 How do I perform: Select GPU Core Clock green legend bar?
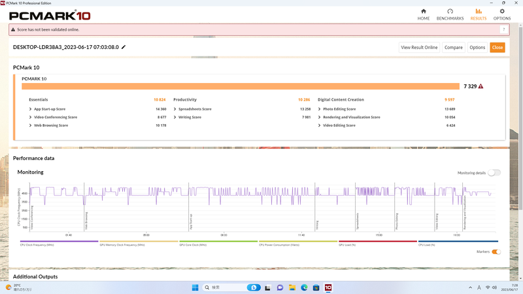point(218,241)
